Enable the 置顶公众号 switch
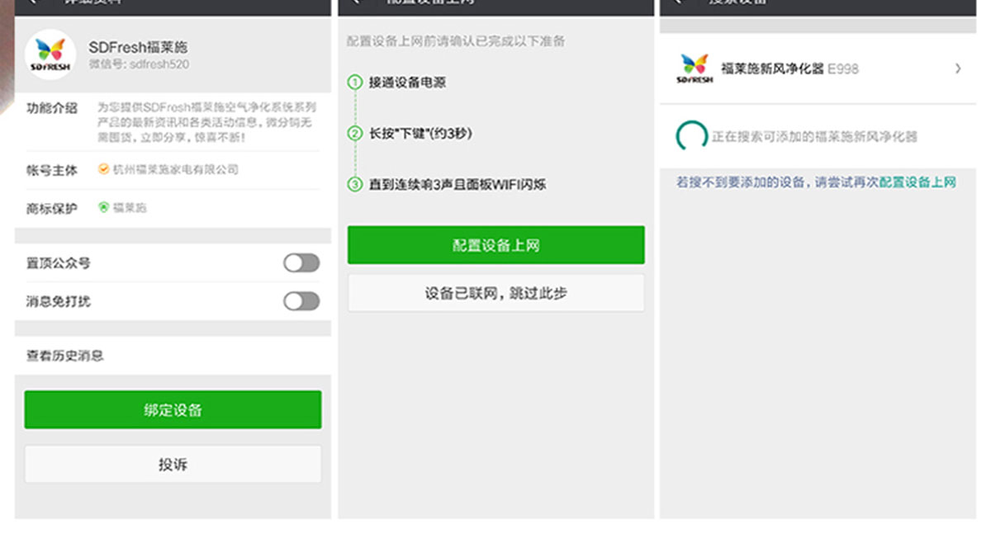991x543 pixels. 301,263
